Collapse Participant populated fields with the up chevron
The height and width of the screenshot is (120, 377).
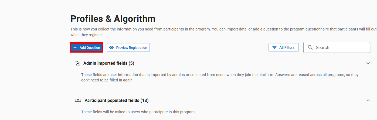tap(368, 100)
